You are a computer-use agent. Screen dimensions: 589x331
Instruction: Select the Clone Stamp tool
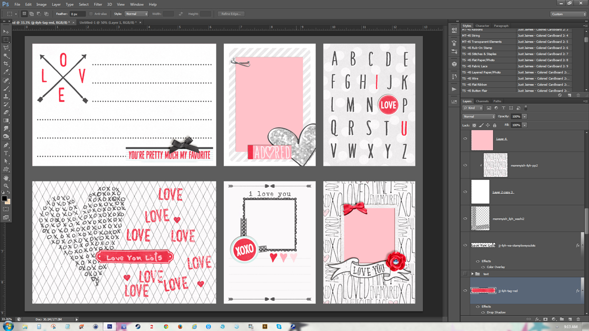point(6,97)
